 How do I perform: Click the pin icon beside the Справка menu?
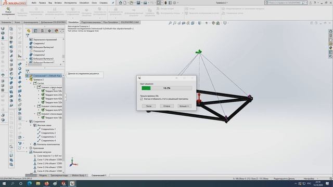tap(113, 3)
